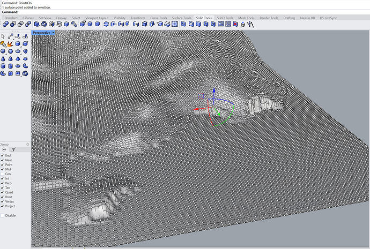
Task: Switch to the Surface Tools tab
Action: pos(181,18)
